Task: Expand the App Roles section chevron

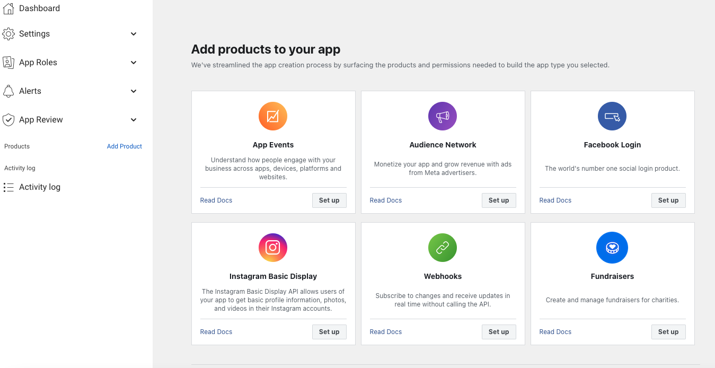Action: click(x=134, y=63)
